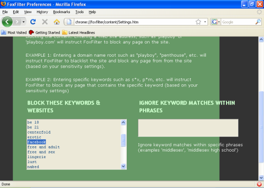Bookmark this page with the star icon
Screen dimensions: 264x188
198,22
